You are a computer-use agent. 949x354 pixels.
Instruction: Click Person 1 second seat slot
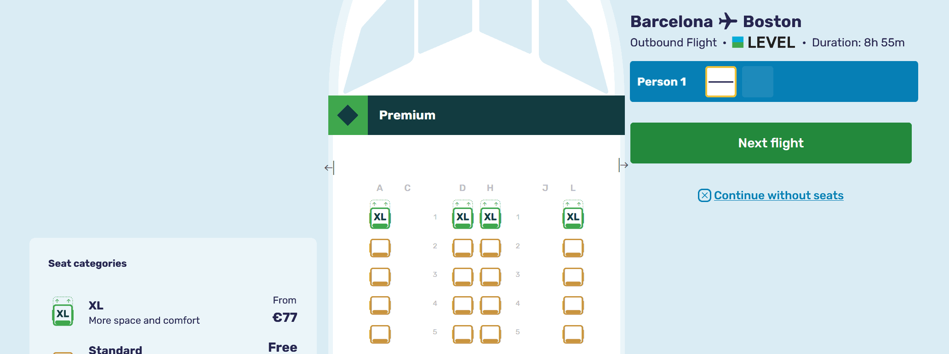coord(757,82)
